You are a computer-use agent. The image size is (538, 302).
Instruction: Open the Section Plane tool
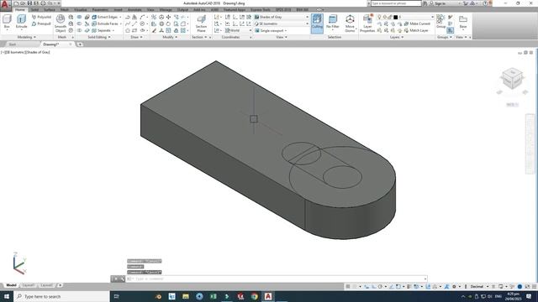(x=201, y=23)
